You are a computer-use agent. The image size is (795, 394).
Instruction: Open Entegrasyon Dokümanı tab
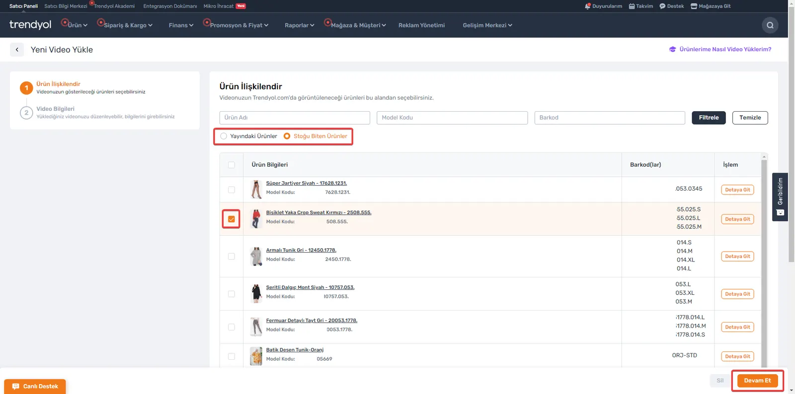click(x=170, y=6)
